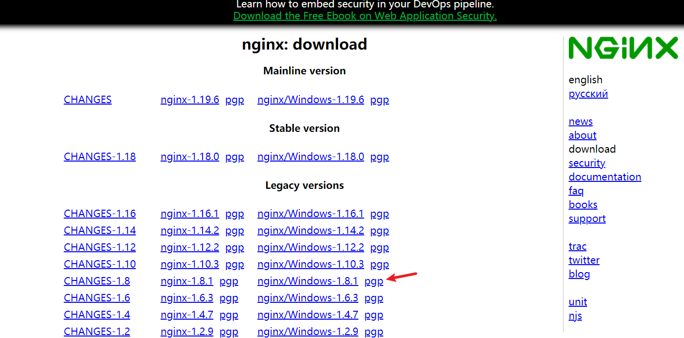Image resolution: width=684 pixels, height=338 pixels.
Task: Go to the news page
Action: tap(581, 121)
